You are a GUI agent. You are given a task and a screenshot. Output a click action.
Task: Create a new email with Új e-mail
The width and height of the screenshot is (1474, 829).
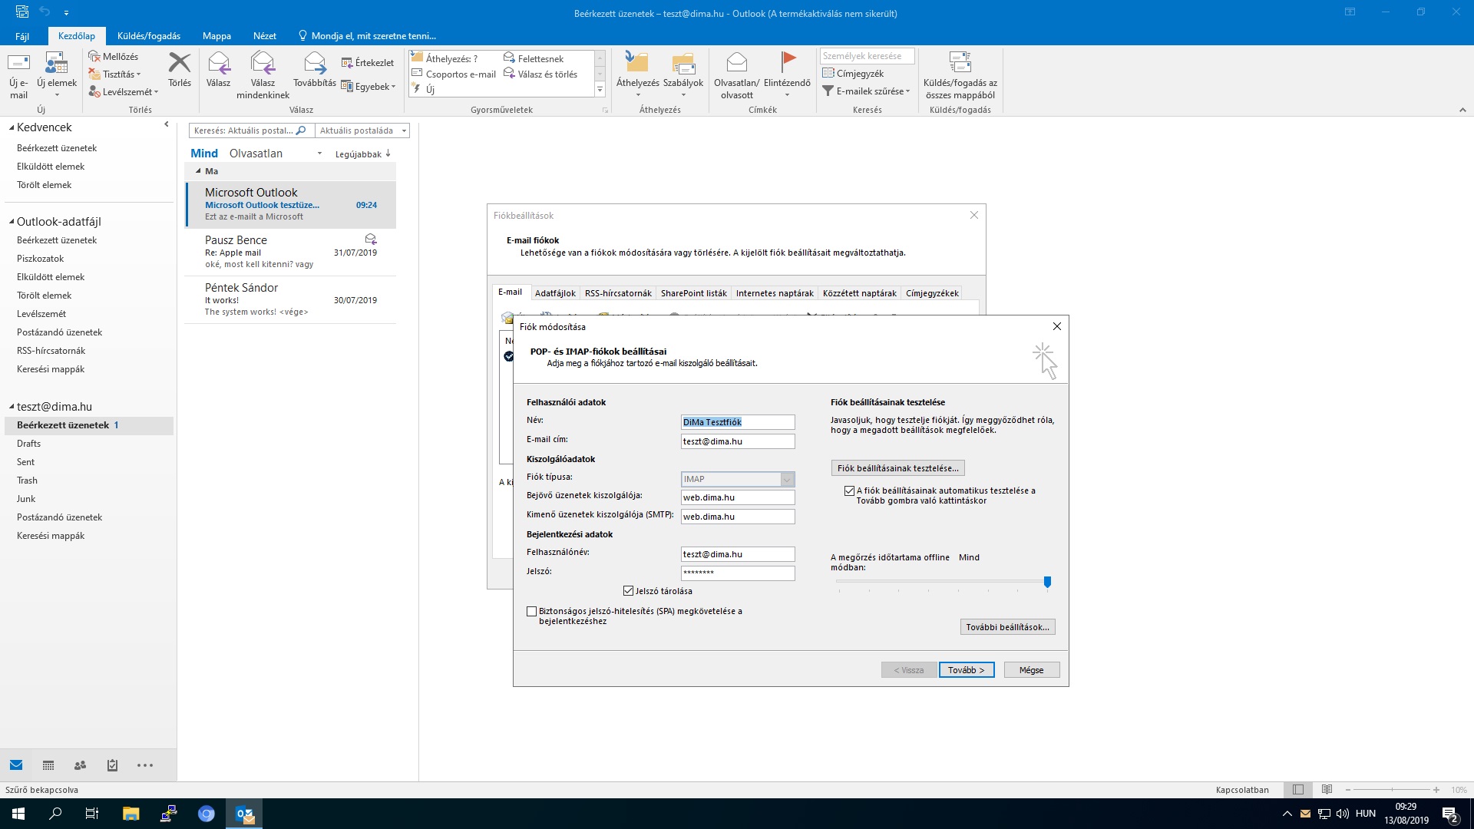pyautogui.click(x=18, y=76)
